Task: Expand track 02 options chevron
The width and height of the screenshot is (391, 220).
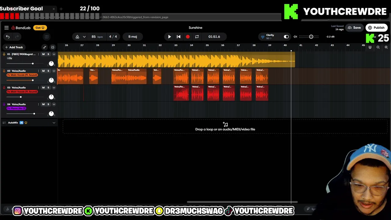Action: coord(54,71)
